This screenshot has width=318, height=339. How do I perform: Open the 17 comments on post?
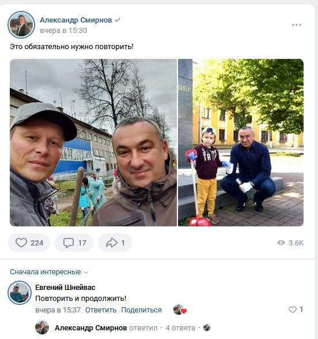click(x=74, y=243)
